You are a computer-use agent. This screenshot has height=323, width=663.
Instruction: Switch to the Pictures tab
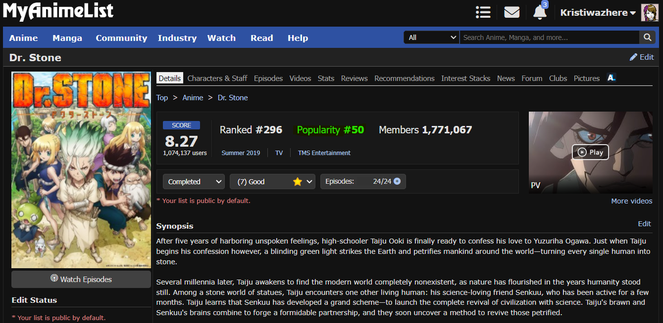click(x=587, y=78)
